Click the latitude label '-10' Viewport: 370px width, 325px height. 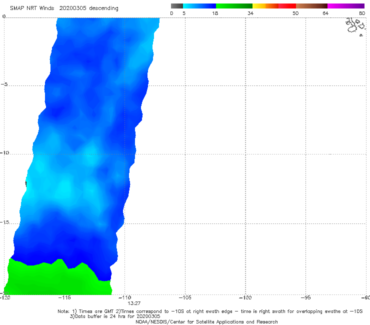(x=4, y=152)
